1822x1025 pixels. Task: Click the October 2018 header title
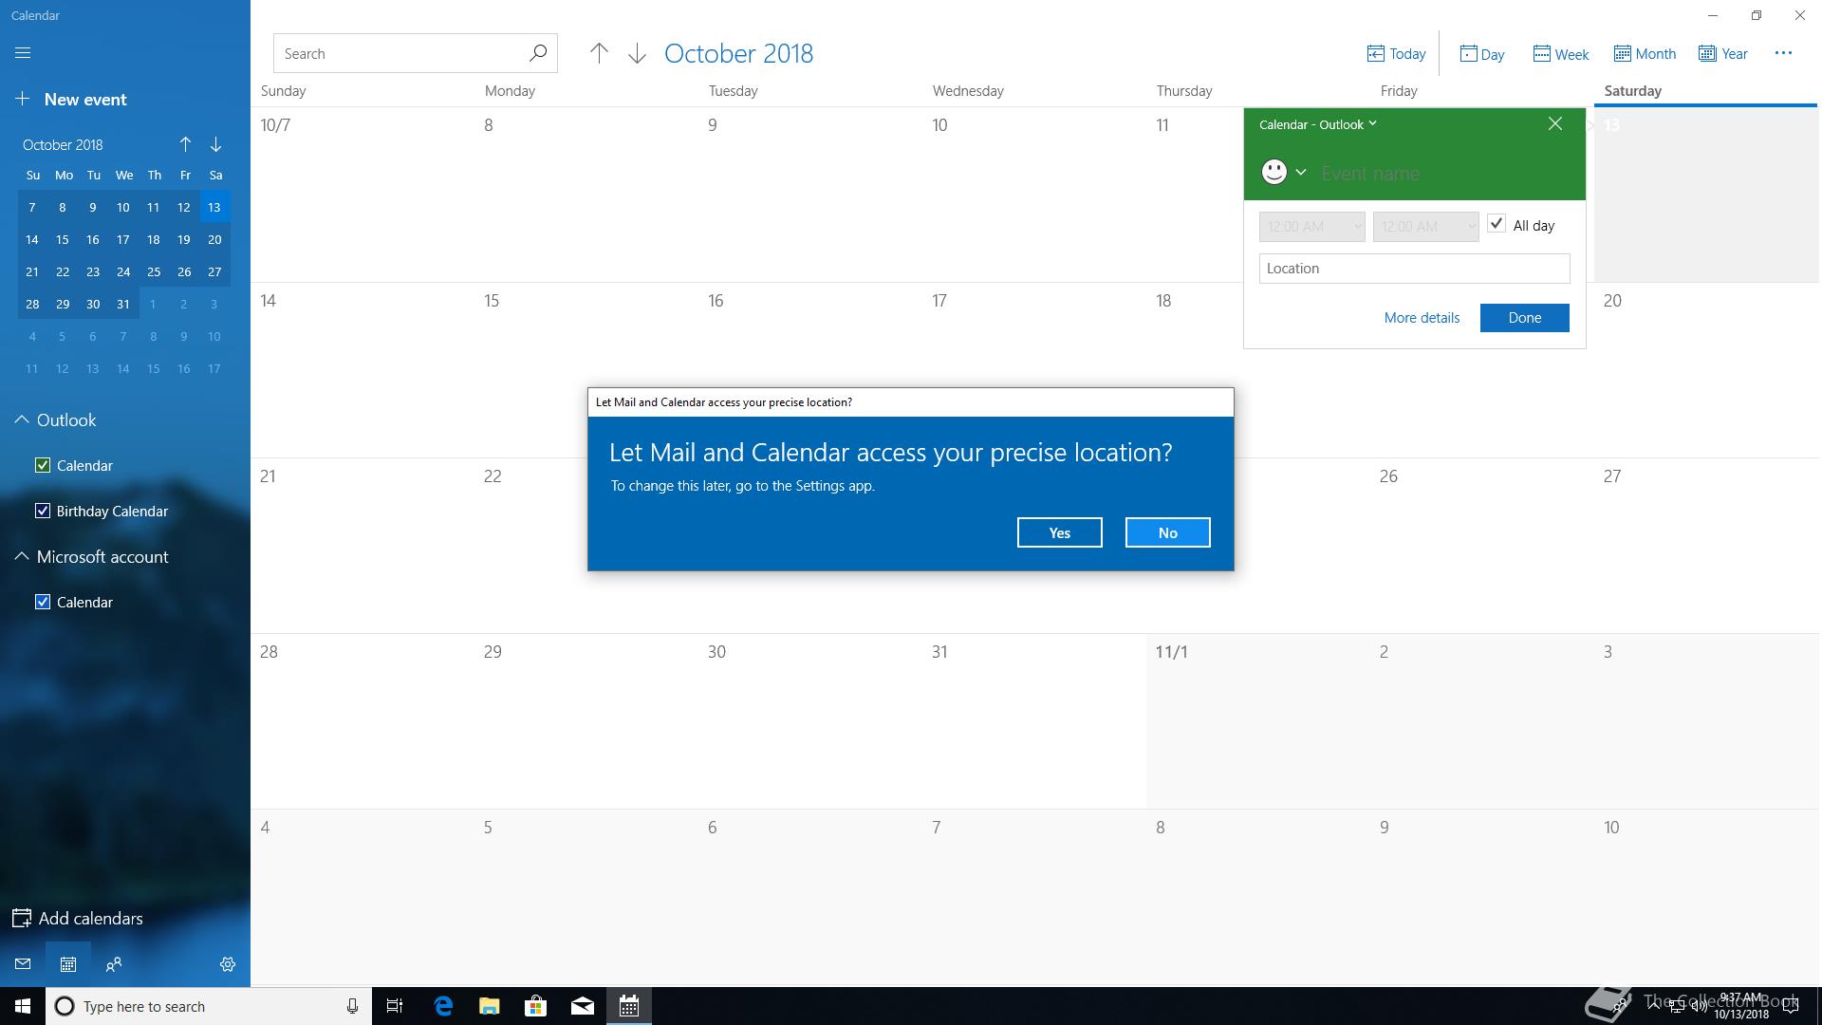[738, 53]
